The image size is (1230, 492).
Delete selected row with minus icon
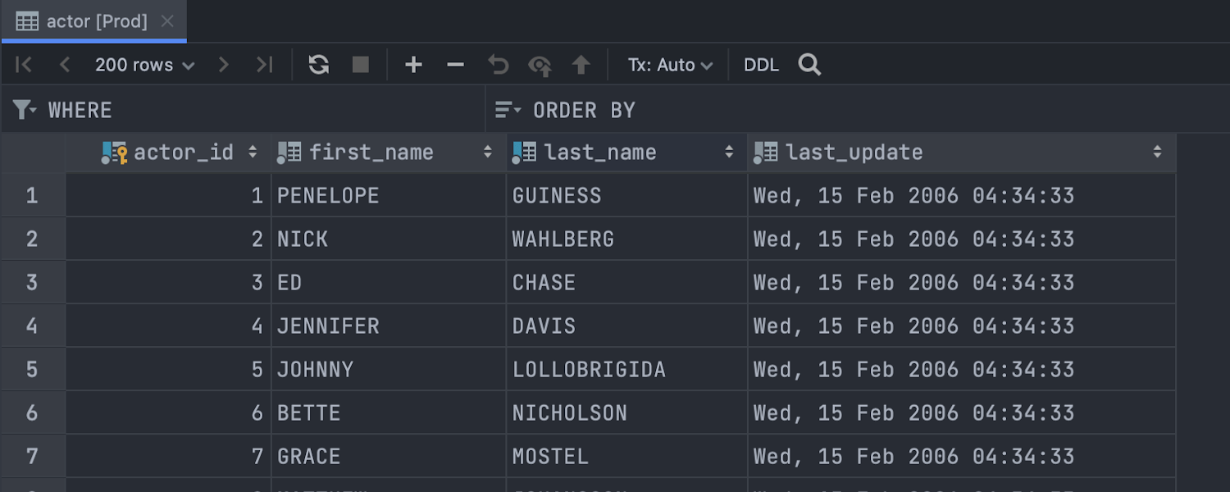pyautogui.click(x=455, y=65)
